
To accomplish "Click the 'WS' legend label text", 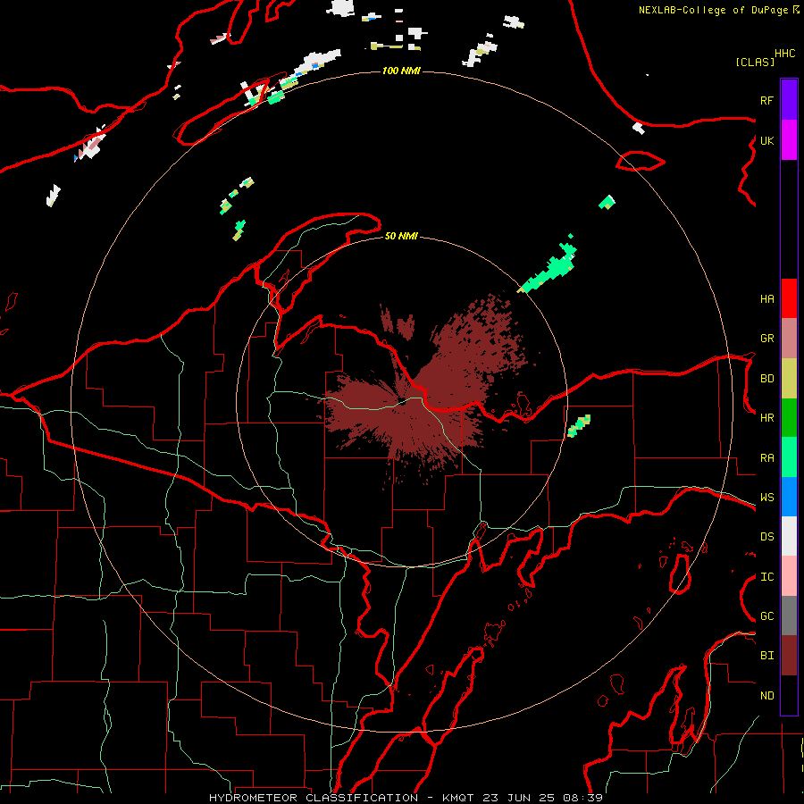I will pyautogui.click(x=766, y=498).
